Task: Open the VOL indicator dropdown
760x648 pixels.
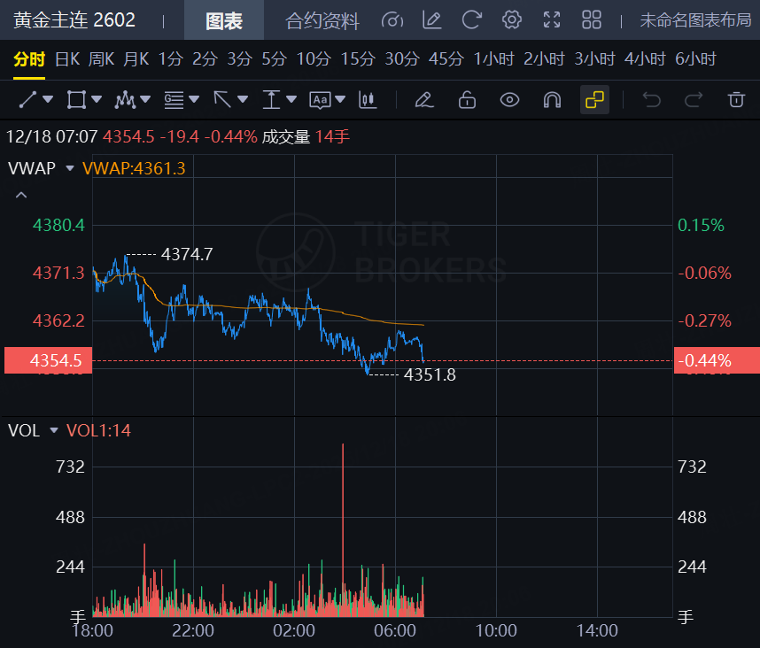Action: [x=53, y=430]
